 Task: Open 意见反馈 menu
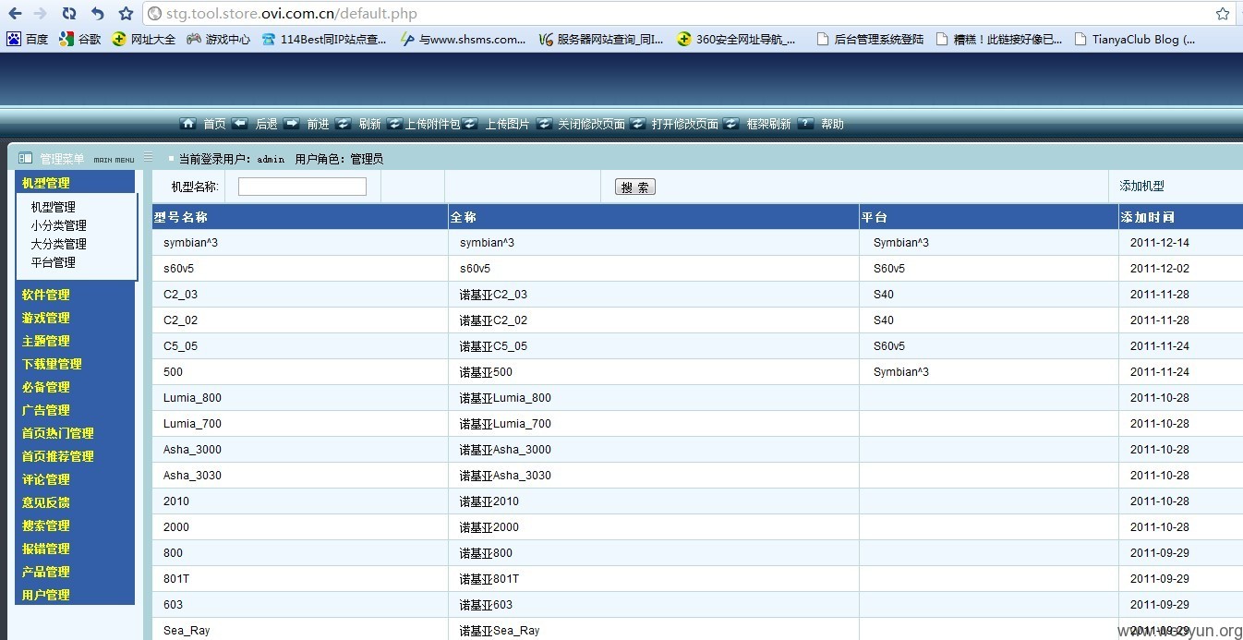[x=76, y=502]
